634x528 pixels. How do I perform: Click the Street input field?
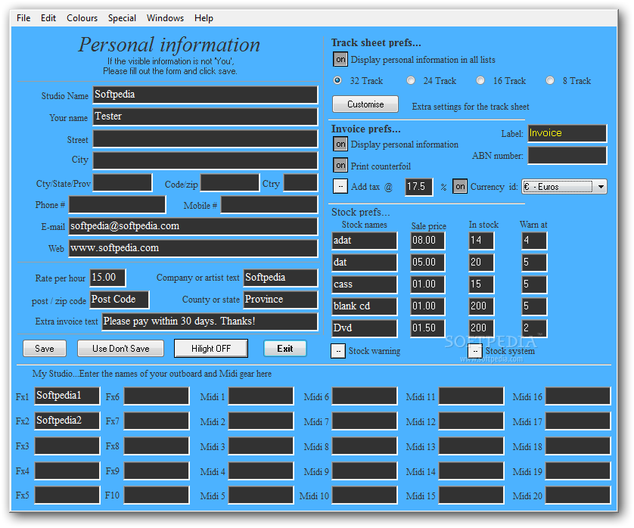click(205, 138)
